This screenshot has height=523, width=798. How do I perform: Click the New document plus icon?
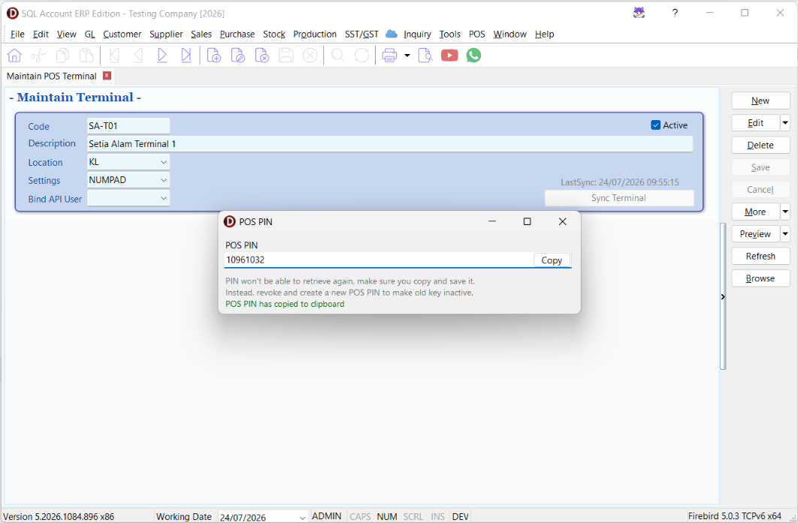tap(213, 56)
